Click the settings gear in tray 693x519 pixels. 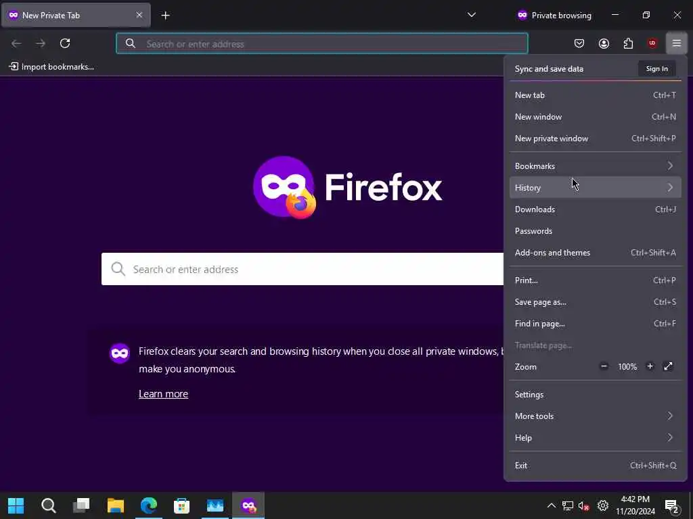pyautogui.click(x=603, y=505)
